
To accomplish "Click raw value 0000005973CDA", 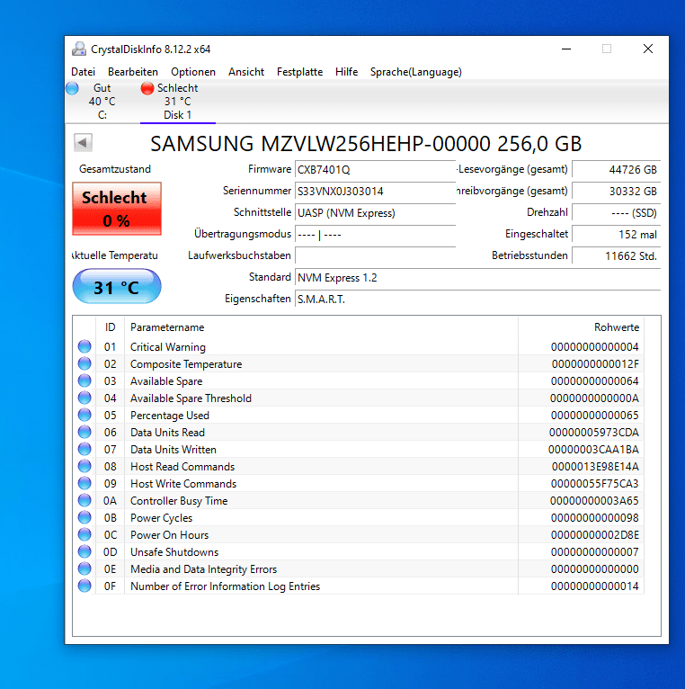I will coord(593,433).
